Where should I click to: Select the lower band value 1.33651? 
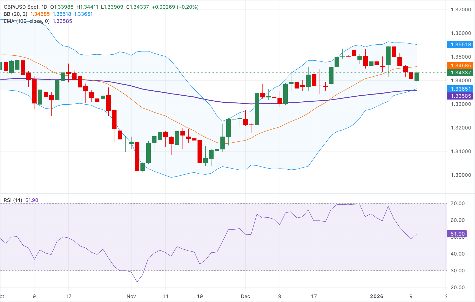(x=84, y=14)
